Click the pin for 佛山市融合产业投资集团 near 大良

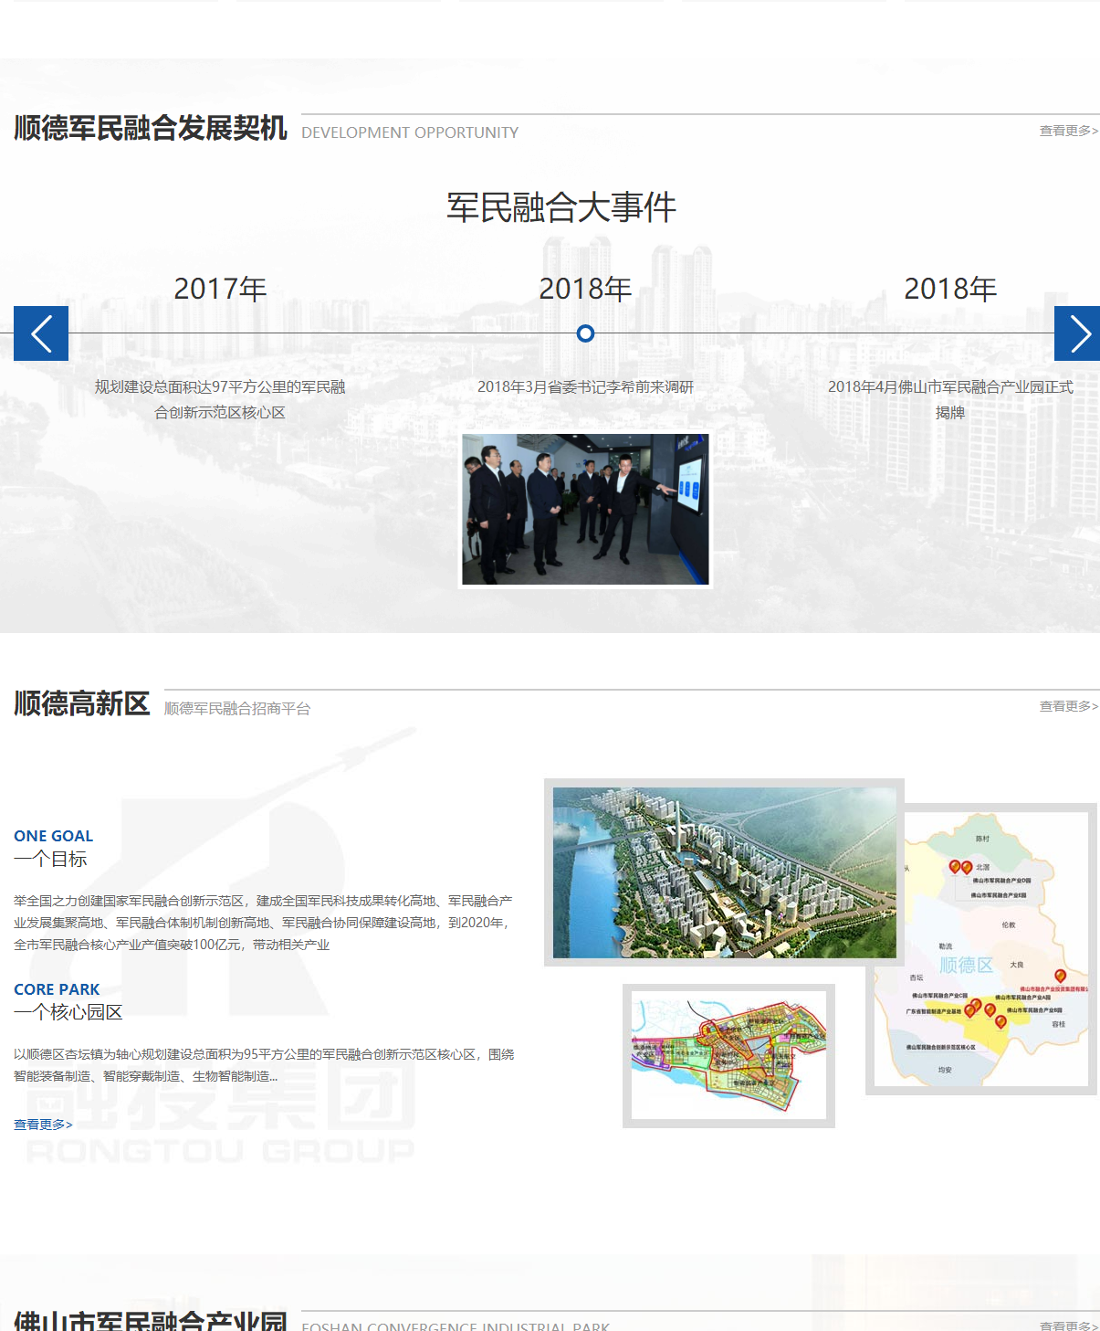click(1060, 976)
